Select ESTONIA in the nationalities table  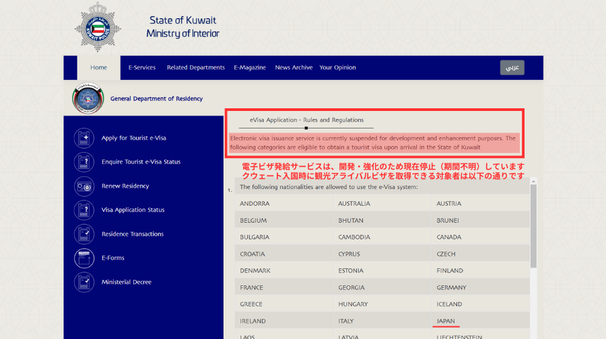351,270
